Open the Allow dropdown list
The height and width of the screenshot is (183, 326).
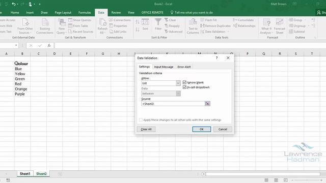pyautogui.click(x=178, y=83)
